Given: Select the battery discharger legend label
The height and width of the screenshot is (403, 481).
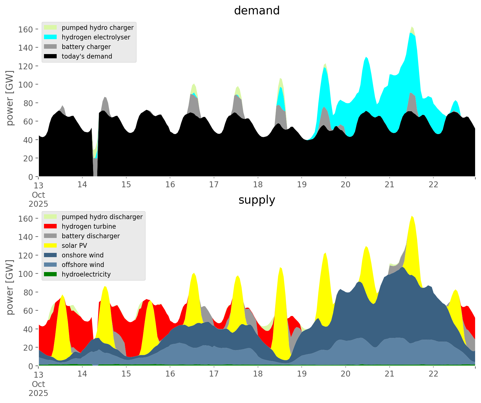Looking at the screenshot, I should click(91, 236).
